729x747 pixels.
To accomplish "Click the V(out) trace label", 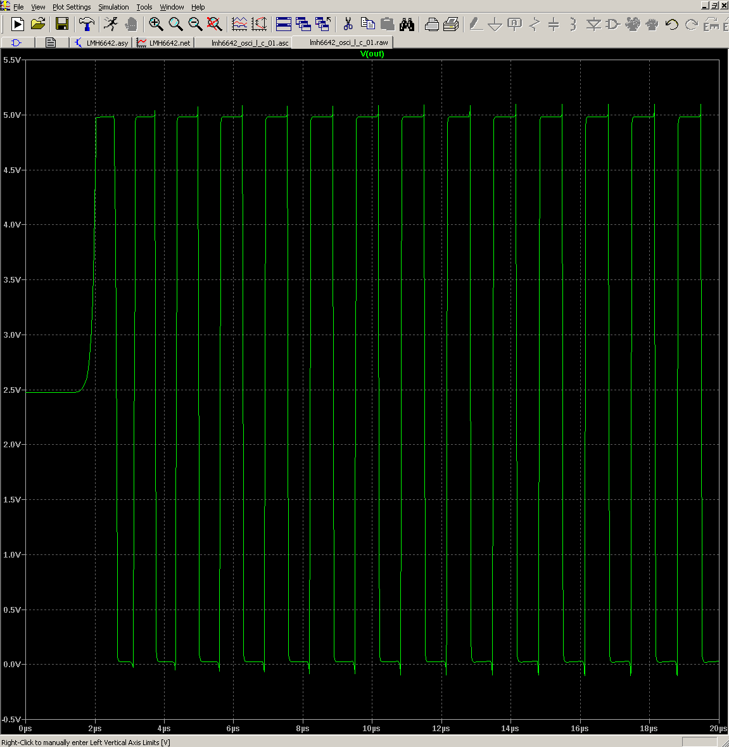I will click(x=372, y=54).
